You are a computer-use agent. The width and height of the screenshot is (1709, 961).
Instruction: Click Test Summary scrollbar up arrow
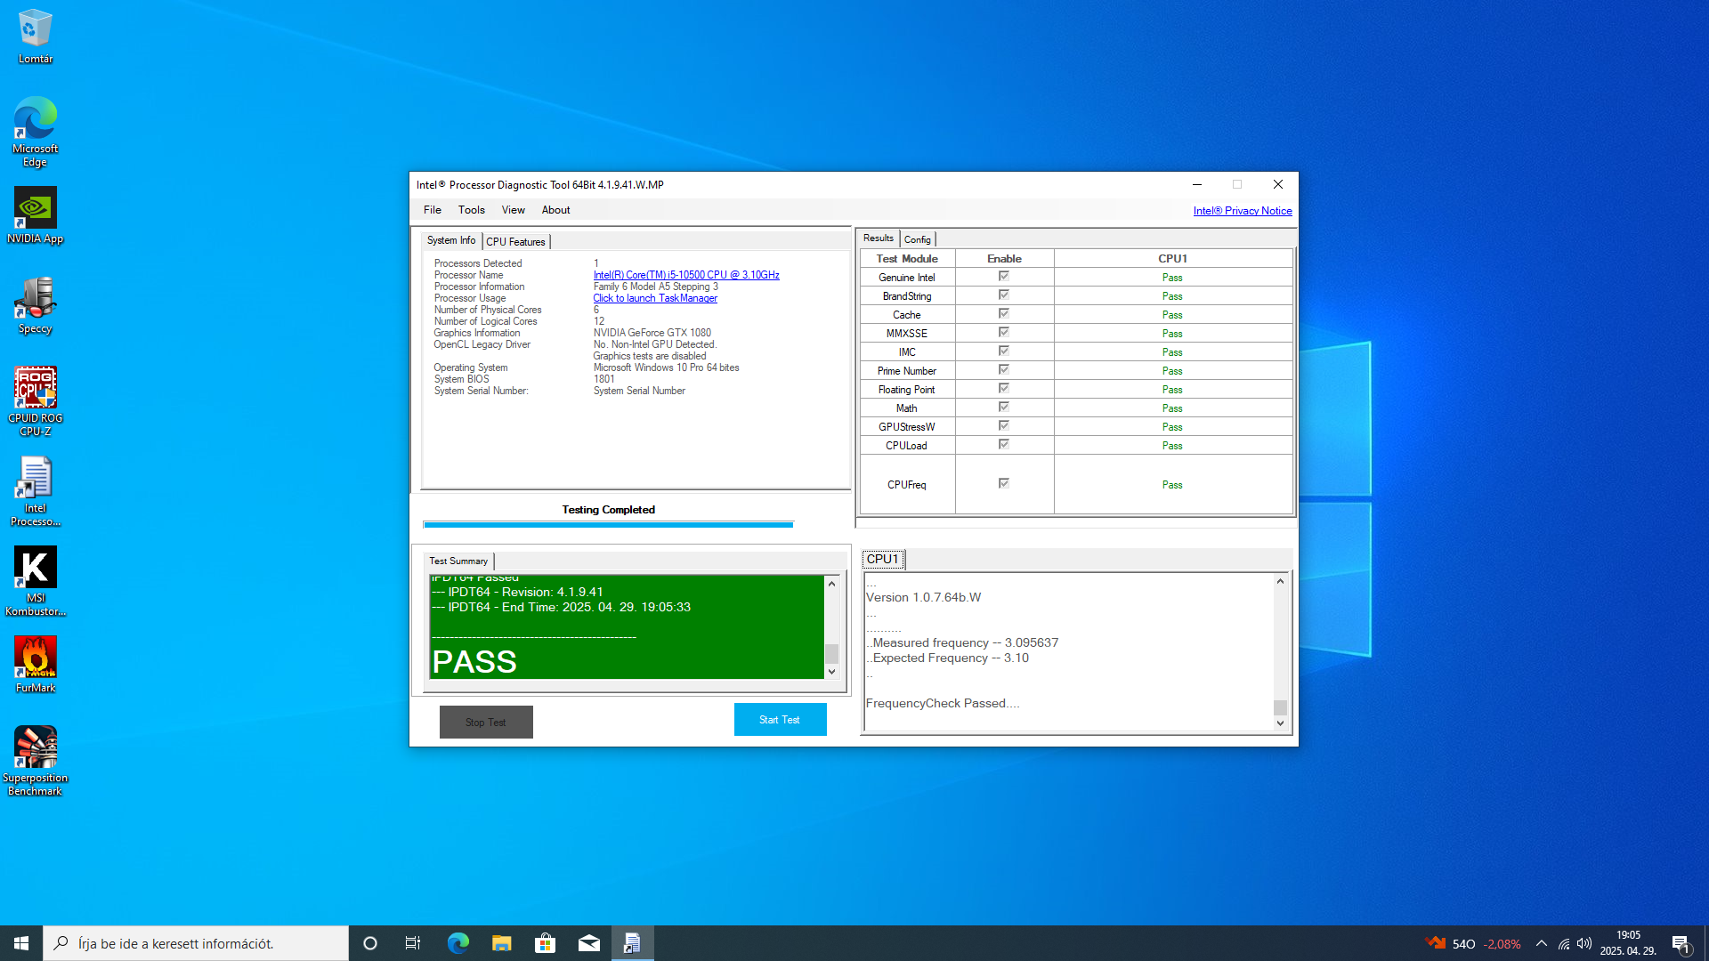click(x=832, y=584)
